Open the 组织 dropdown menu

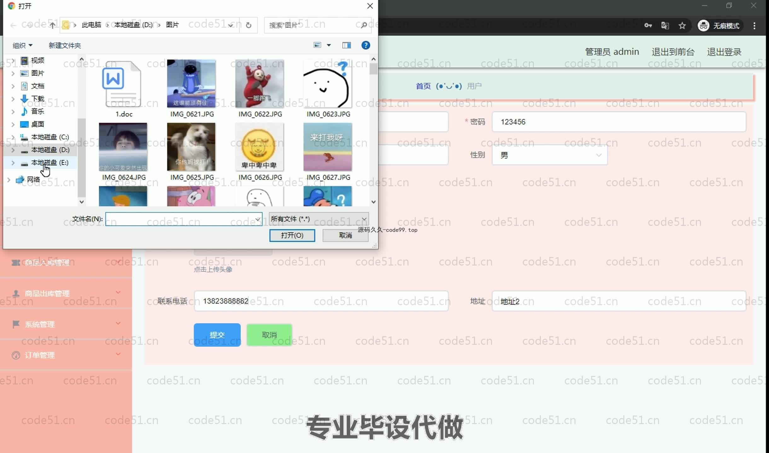coord(22,46)
